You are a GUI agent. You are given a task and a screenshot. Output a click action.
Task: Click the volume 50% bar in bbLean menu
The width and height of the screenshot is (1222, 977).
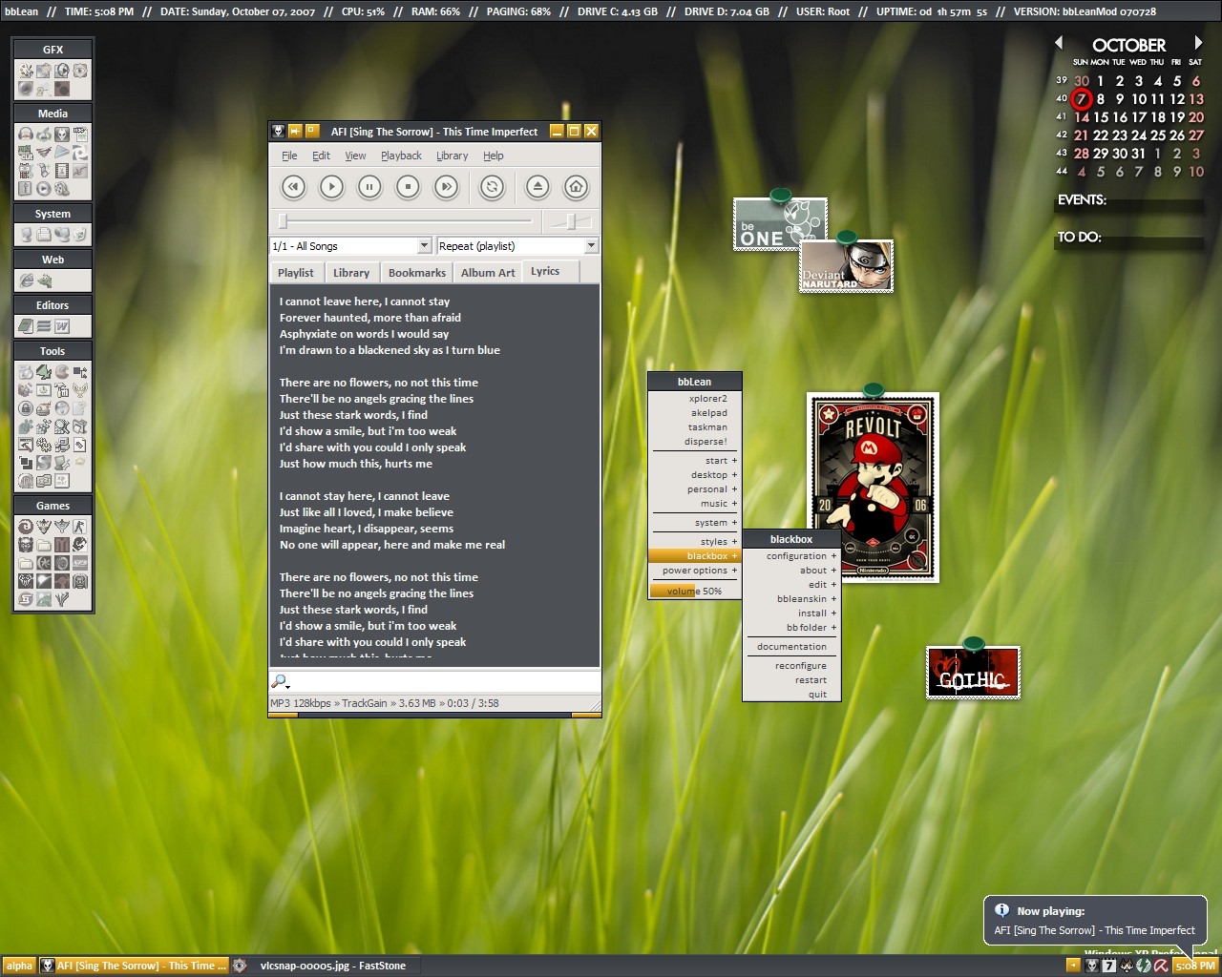click(694, 592)
